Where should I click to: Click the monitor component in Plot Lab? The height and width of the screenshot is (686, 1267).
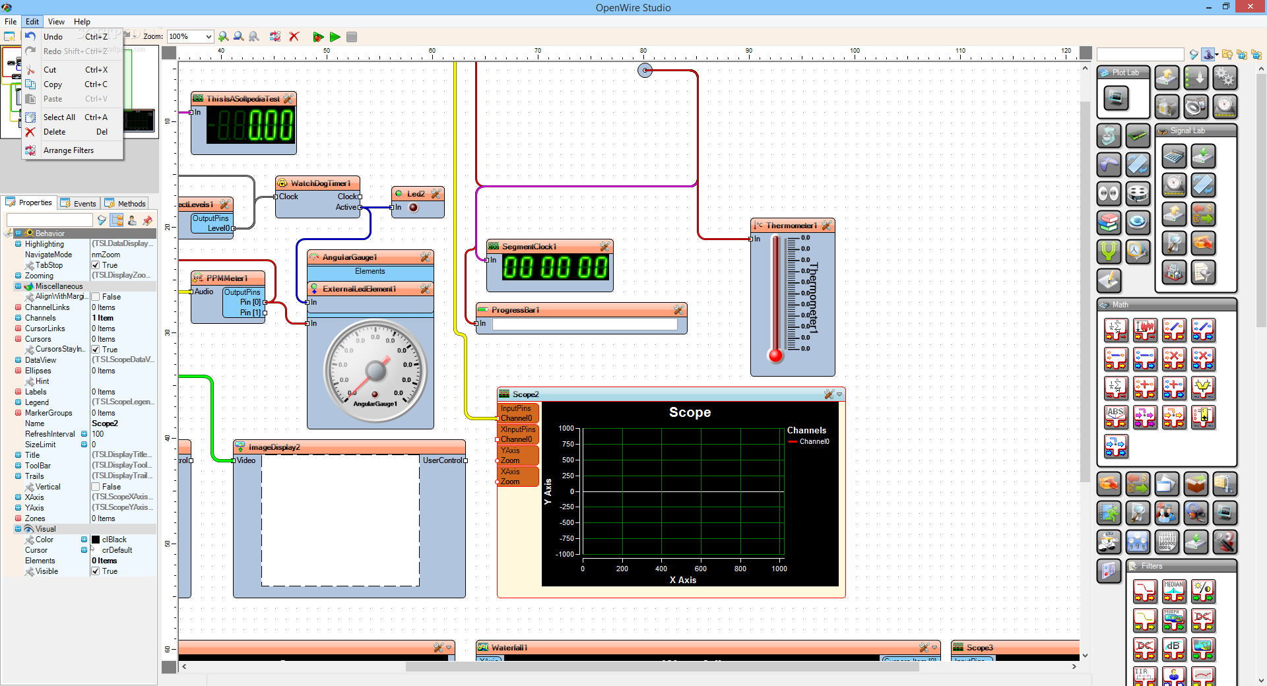pyautogui.click(x=1117, y=99)
